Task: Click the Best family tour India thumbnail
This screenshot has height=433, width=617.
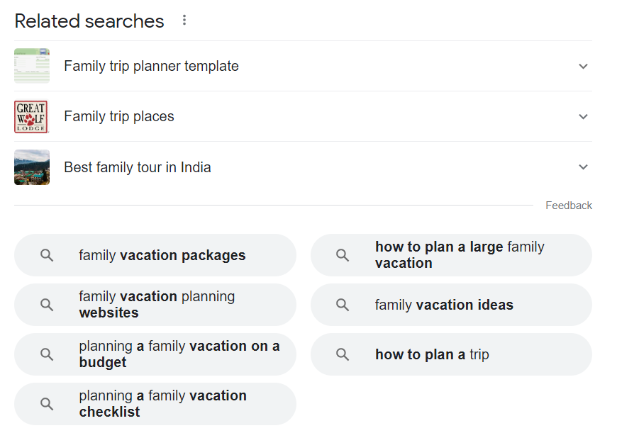Action: 32,167
